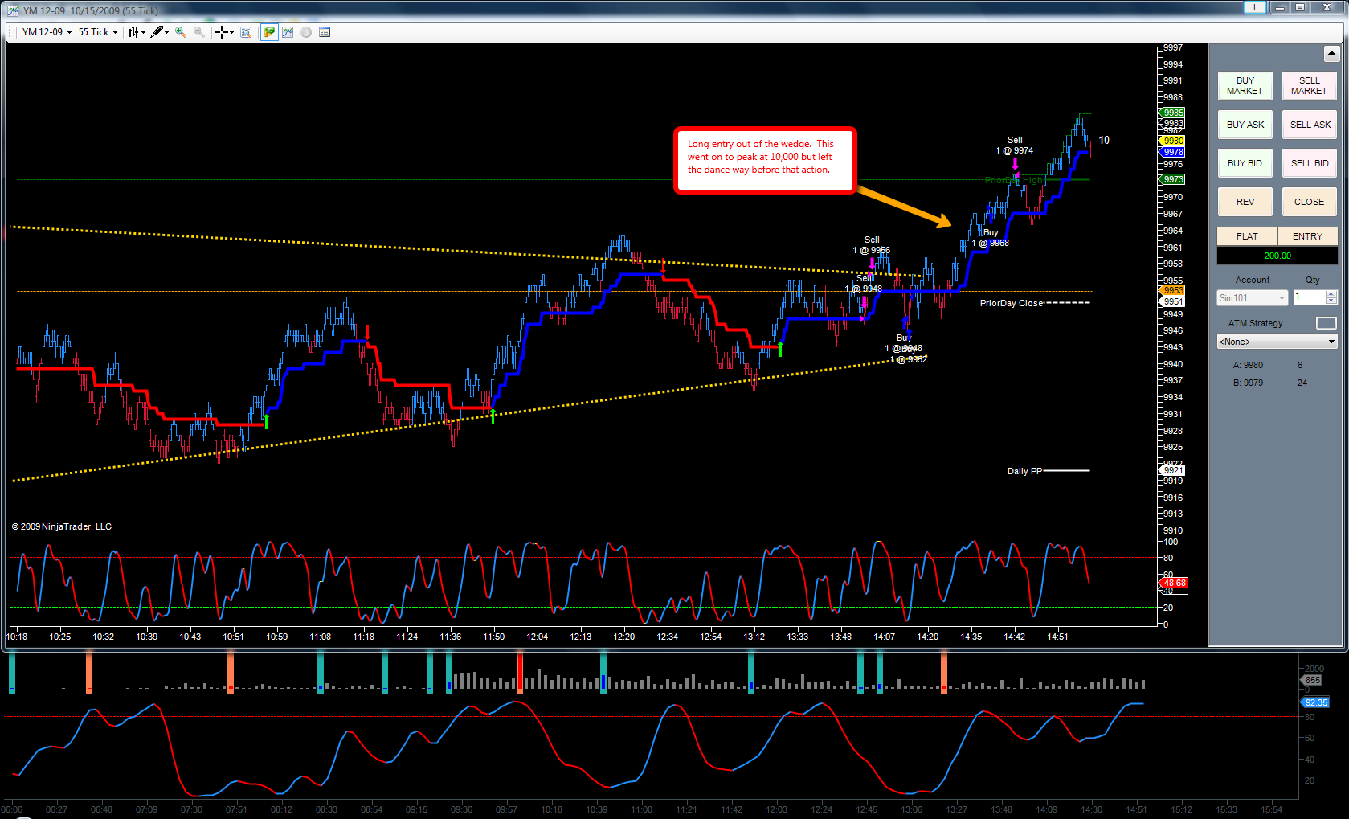This screenshot has height=819, width=1349.
Task: Click the SELL ASK button
Action: [x=1309, y=125]
